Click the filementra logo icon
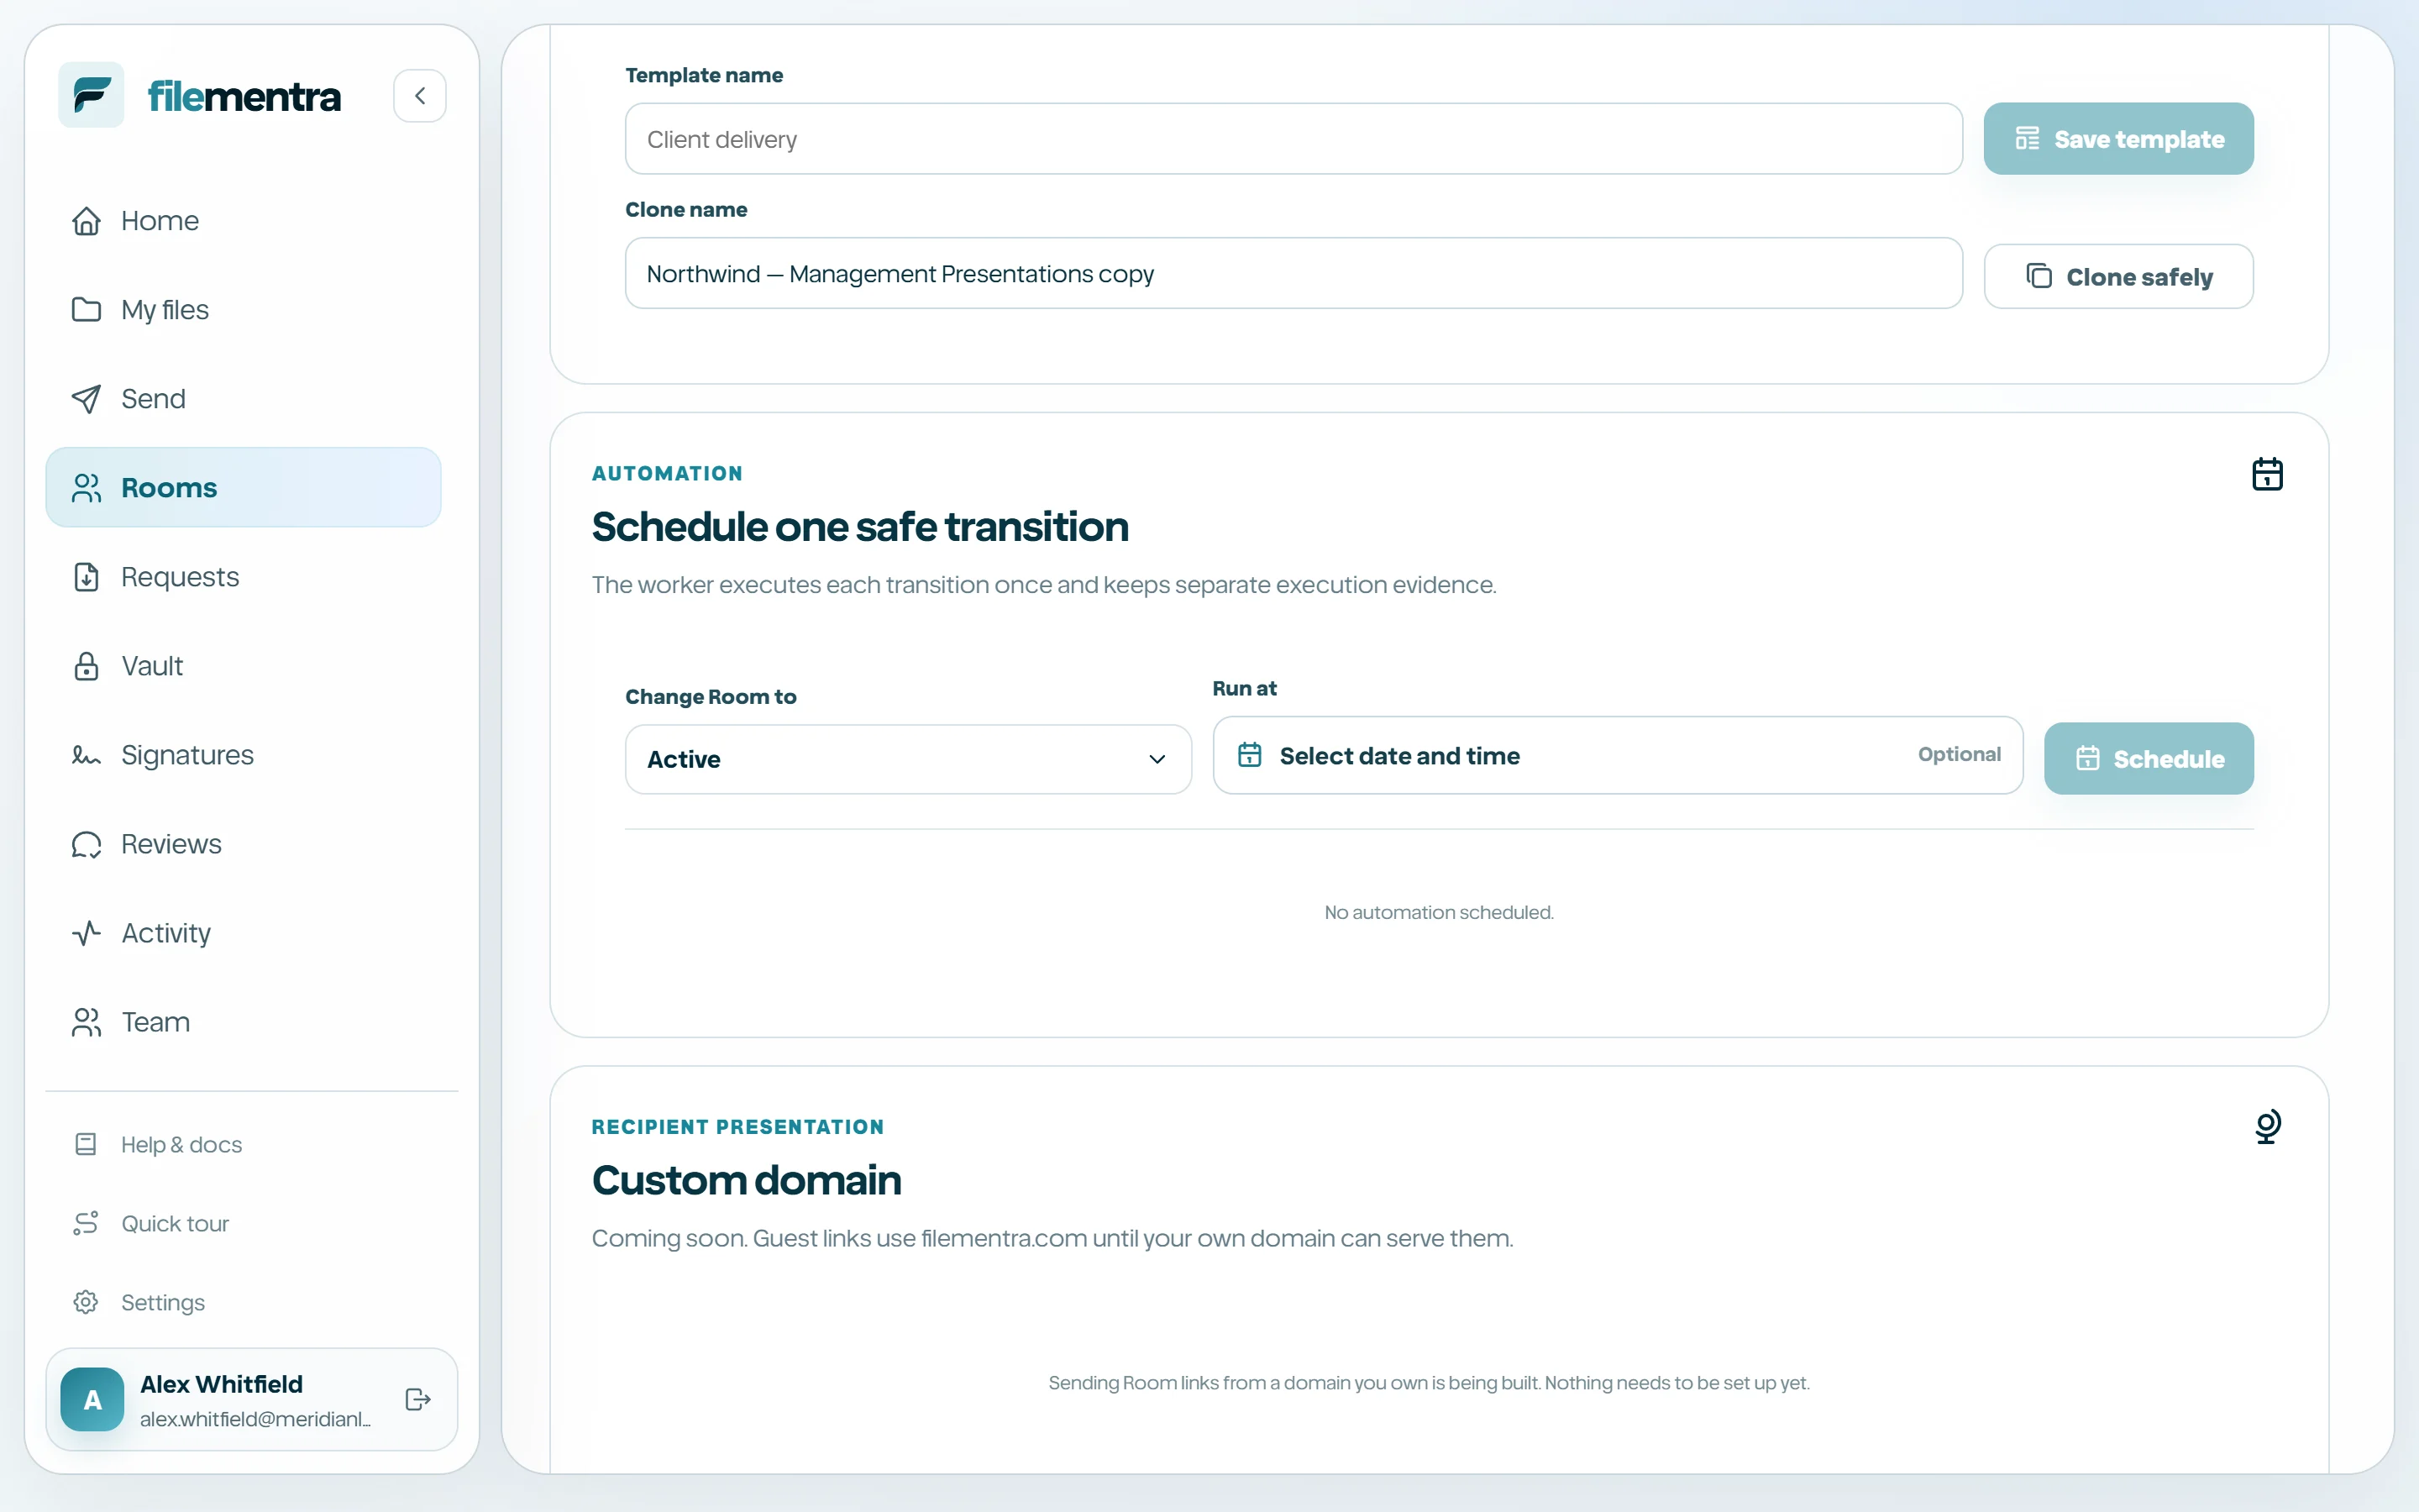Image resolution: width=2419 pixels, height=1512 pixels. (91, 96)
